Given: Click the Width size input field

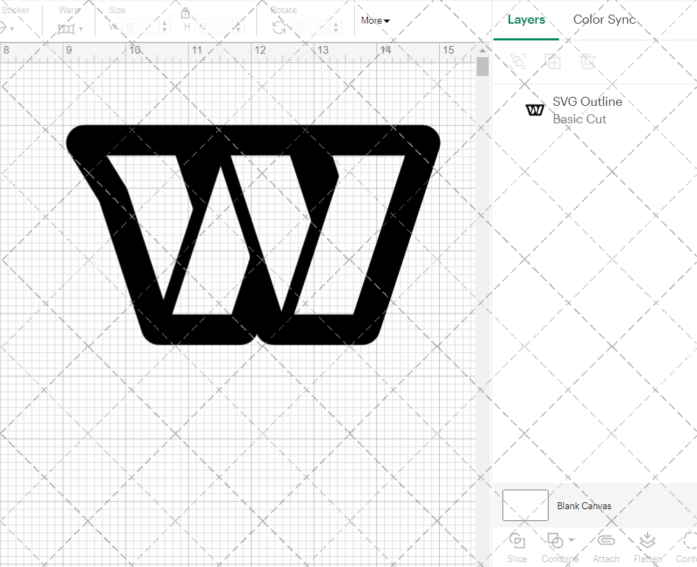Looking at the screenshot, I should coord(141,26).
